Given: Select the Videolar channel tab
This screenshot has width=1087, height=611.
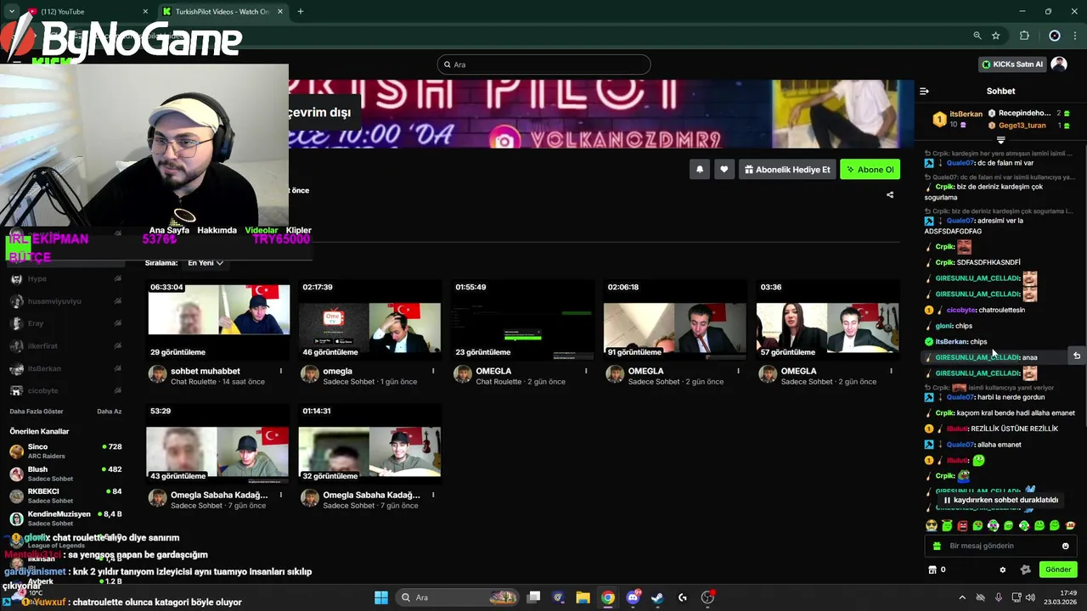Looking at the screenshot, I should coord(262,230).
